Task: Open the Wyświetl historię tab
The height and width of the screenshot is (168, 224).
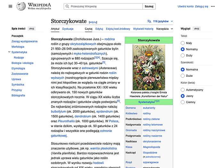Action: point(143,29)
